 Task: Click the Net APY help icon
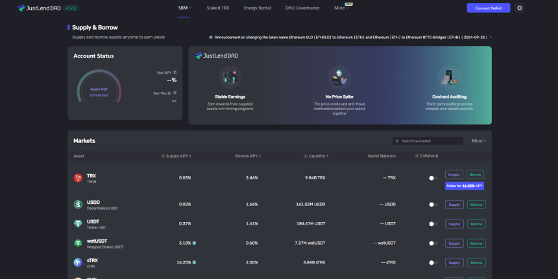[x=175, y=73]
